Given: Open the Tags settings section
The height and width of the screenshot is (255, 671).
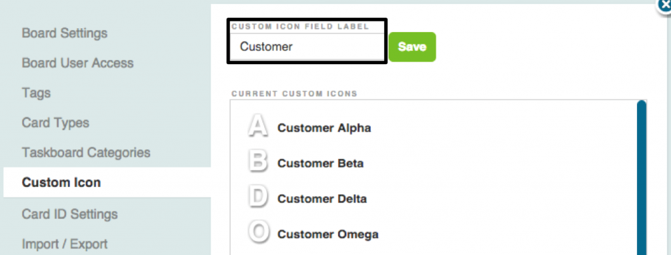Looking at the screenshot, I should (x=37, y=93).
